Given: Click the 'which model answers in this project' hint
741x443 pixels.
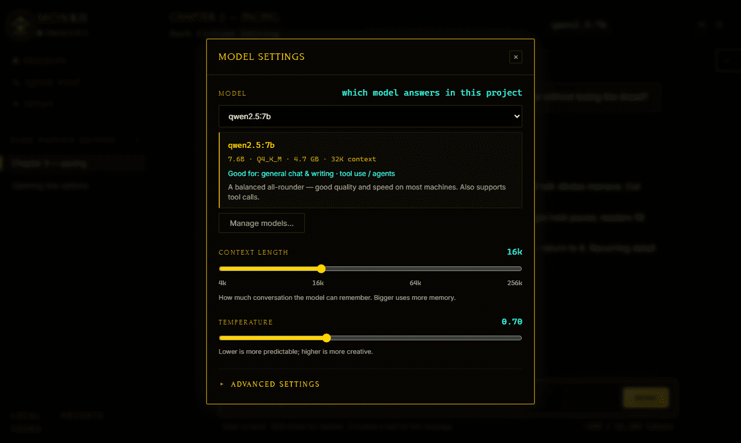Looking at the screenshot, I should 432,93.
